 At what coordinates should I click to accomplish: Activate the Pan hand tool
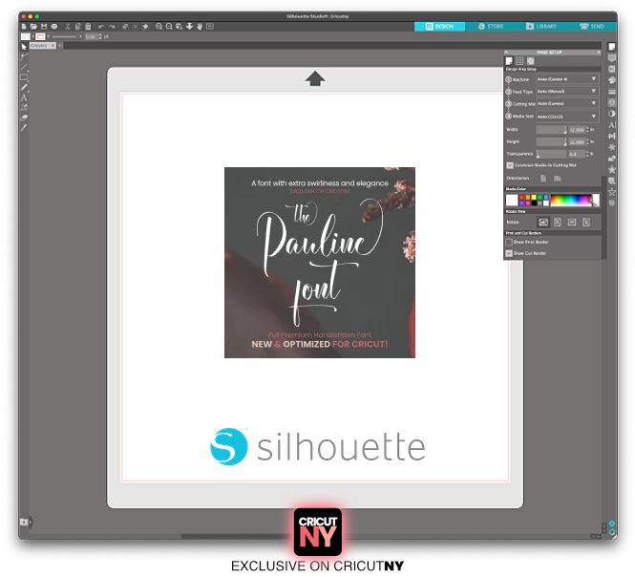pos(200,27)
